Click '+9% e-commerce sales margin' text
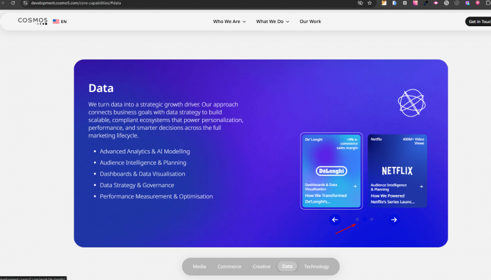 click(x=348, y=143)
